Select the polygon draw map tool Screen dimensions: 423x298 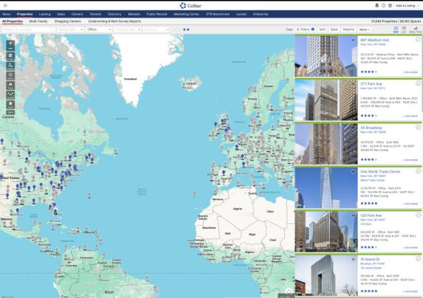point(11,65)
